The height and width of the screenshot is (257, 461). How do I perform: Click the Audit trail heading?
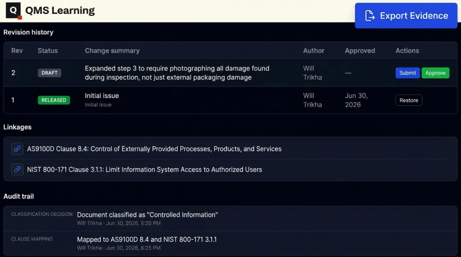pyautogui.click(x=18, y=196)
